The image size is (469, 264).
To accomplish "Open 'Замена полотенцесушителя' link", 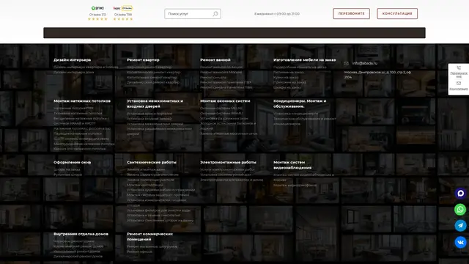I will click(x=150, y=180).
